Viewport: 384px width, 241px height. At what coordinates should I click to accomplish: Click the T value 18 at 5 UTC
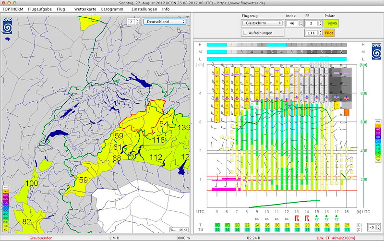point(217,225)
